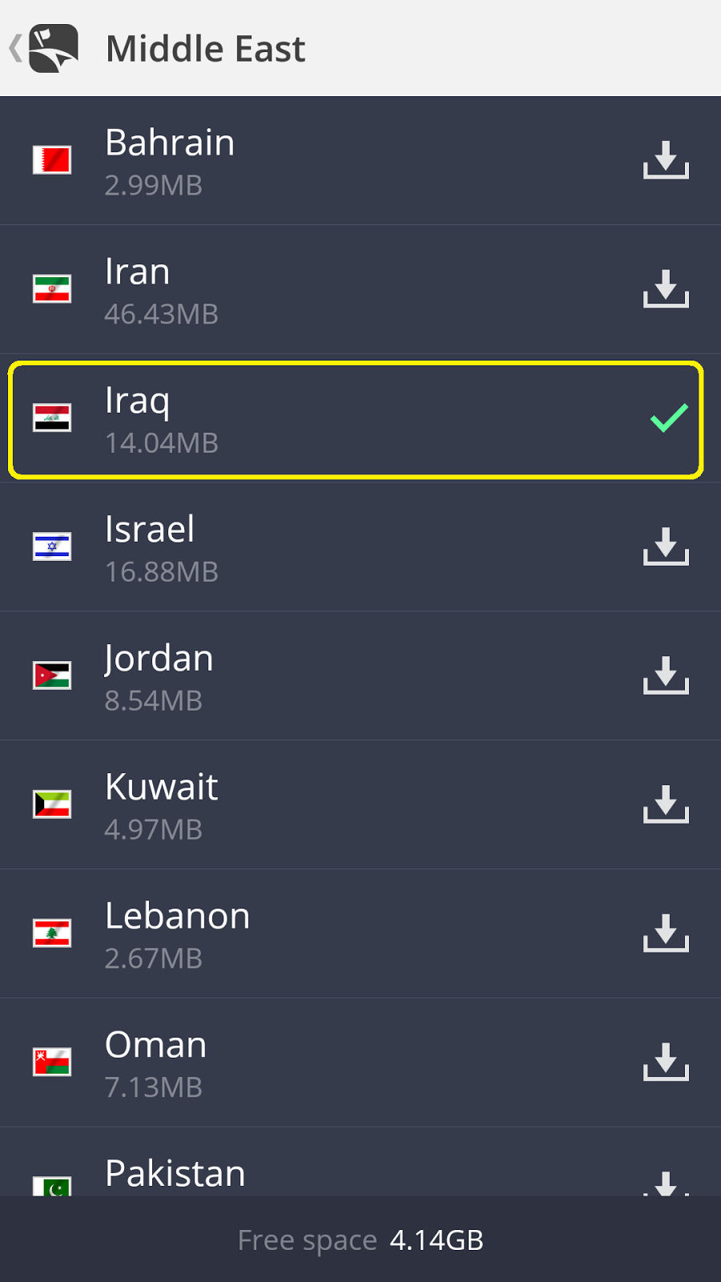Tap the Kuwait download icon
721x1282 pixels.
[x=666, y=805]
